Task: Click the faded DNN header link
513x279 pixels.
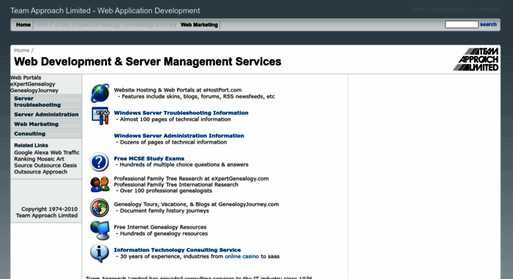Action: 418,9
